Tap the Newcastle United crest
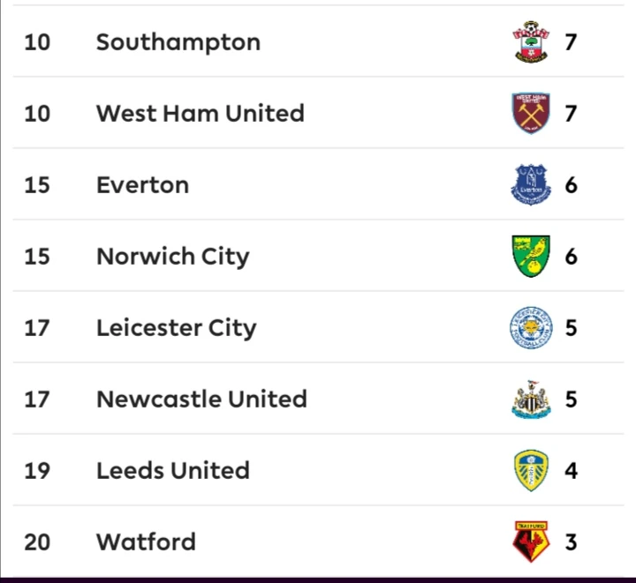The height and width of the screenshot is (583, 636). click(x=531, y=399)
